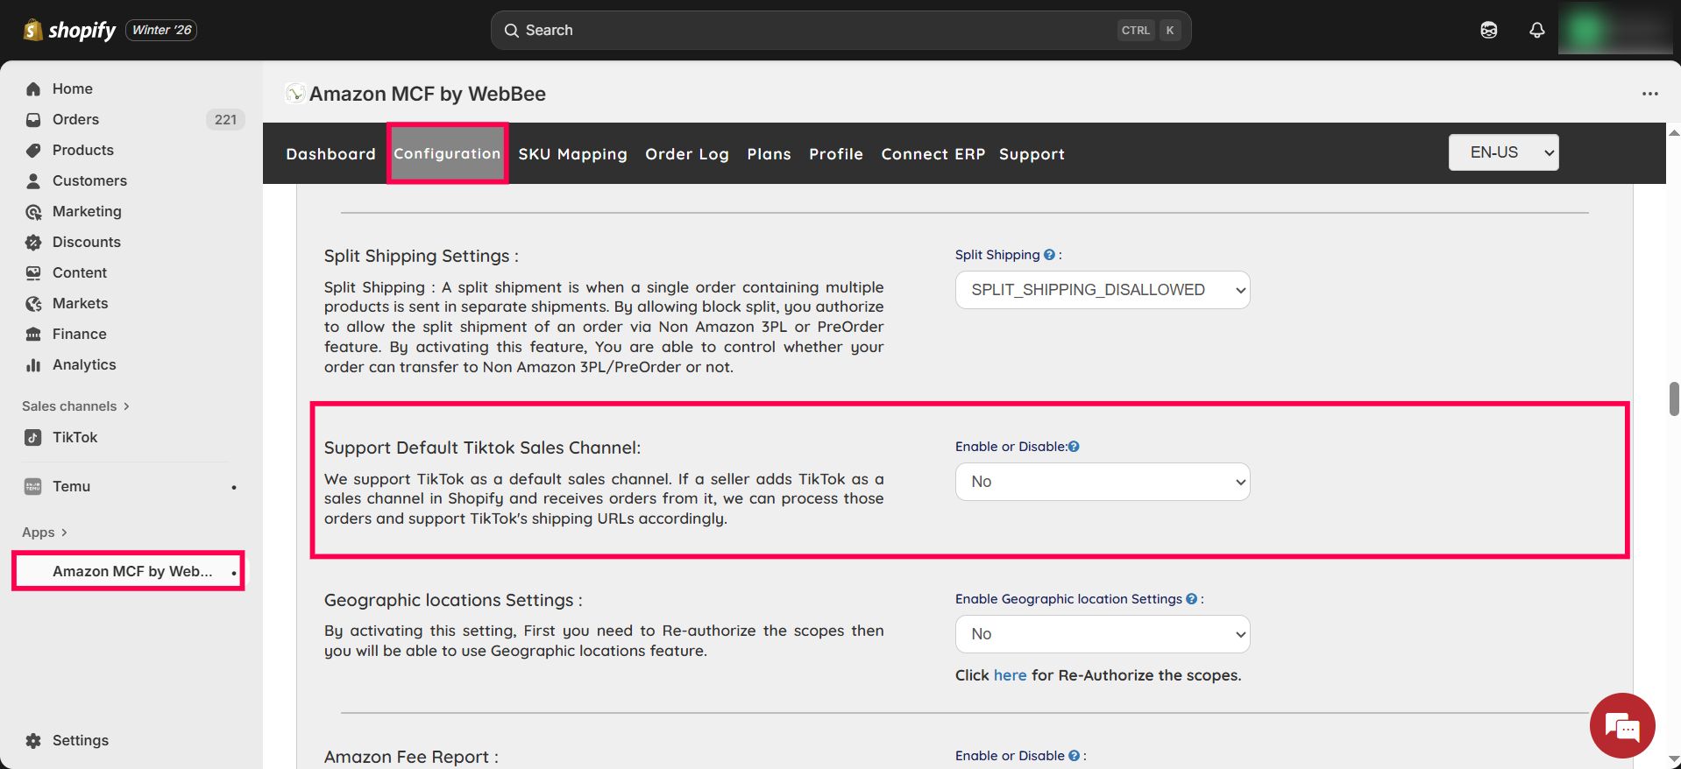Viewport: 1681px width, 769px height.
Task: Go to Orders in the sidebar
Action: [x=75, y=119]
